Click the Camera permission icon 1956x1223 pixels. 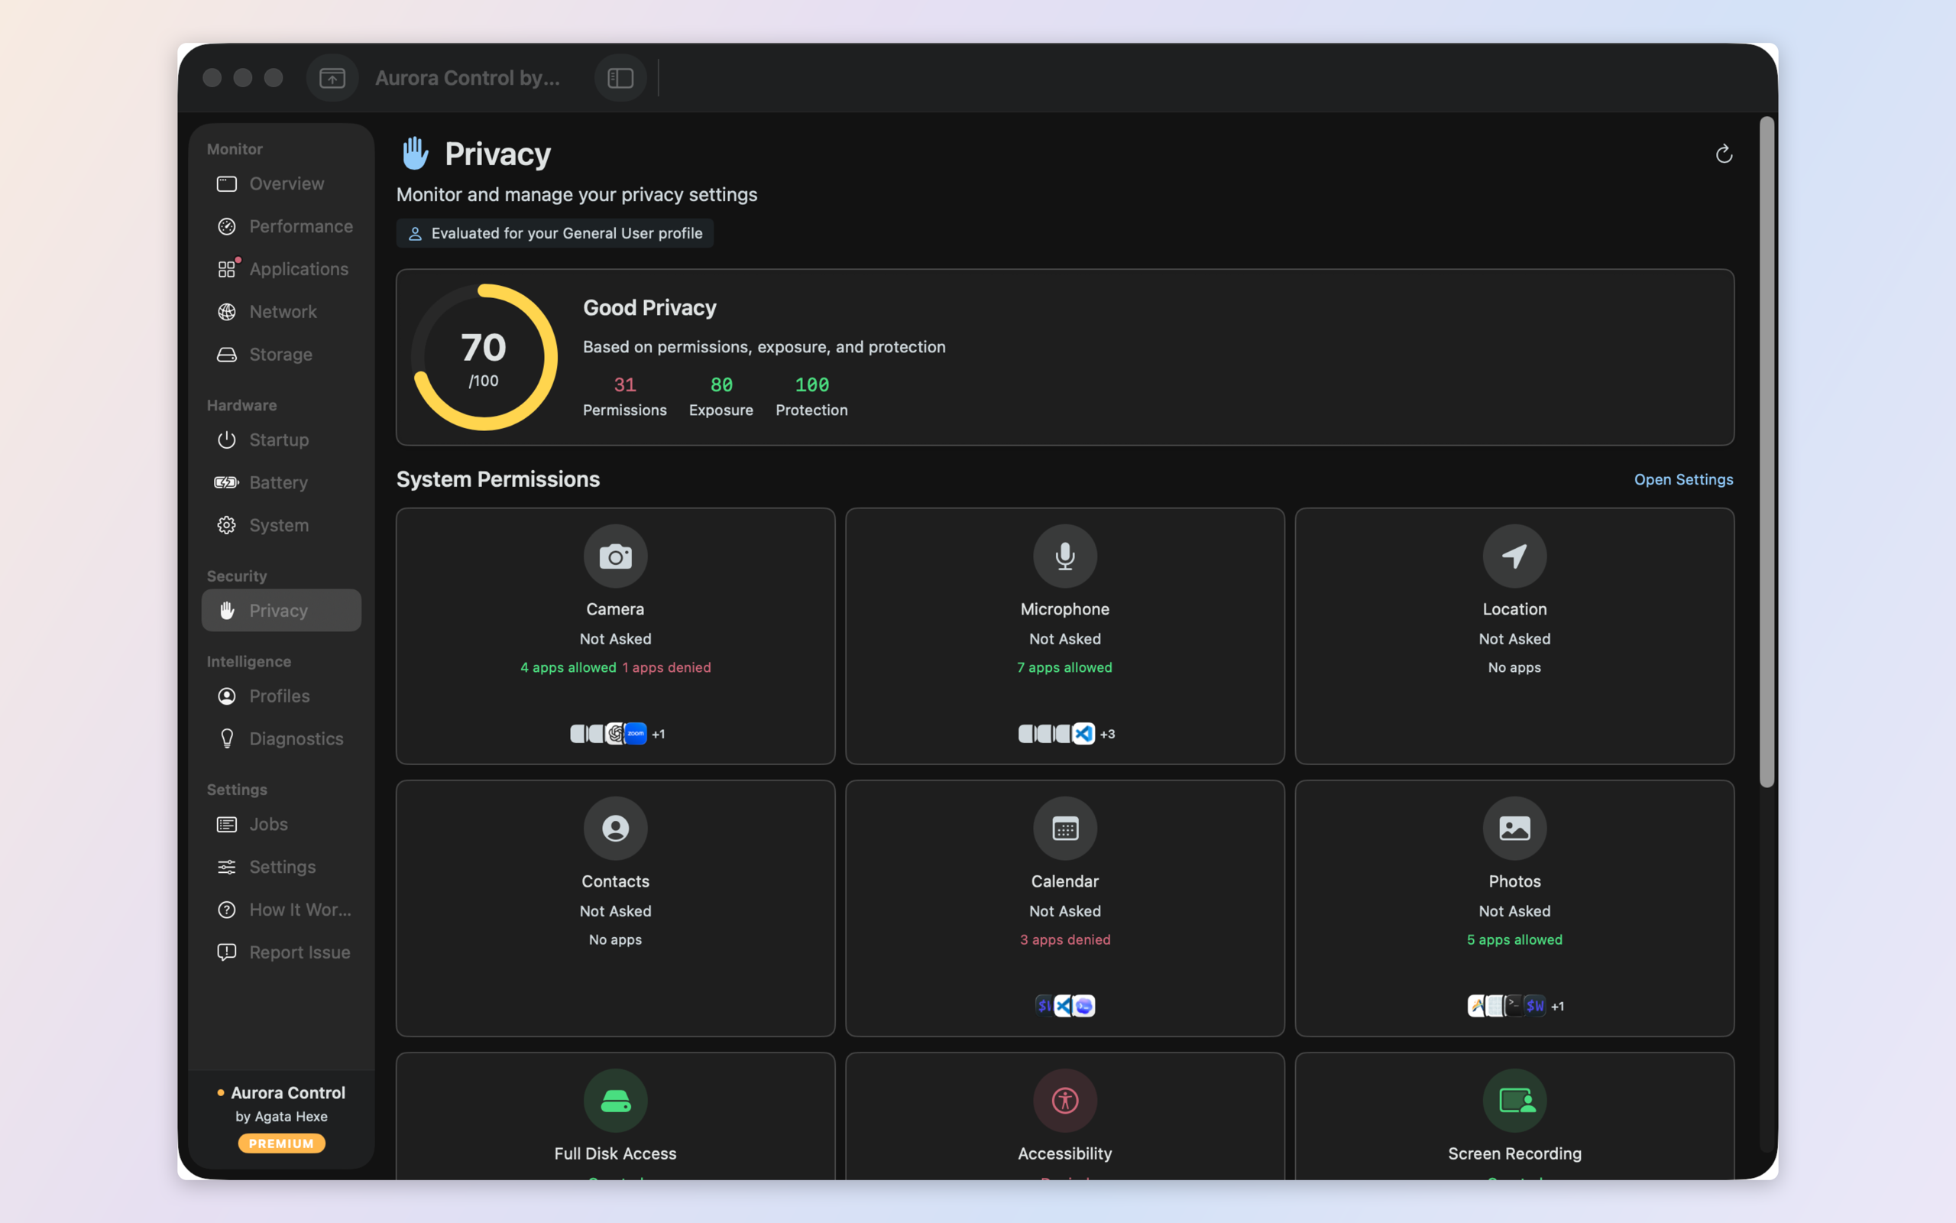coord(615,556)
